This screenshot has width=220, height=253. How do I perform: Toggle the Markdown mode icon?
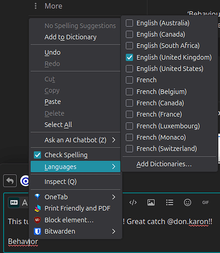coord(14,202)
